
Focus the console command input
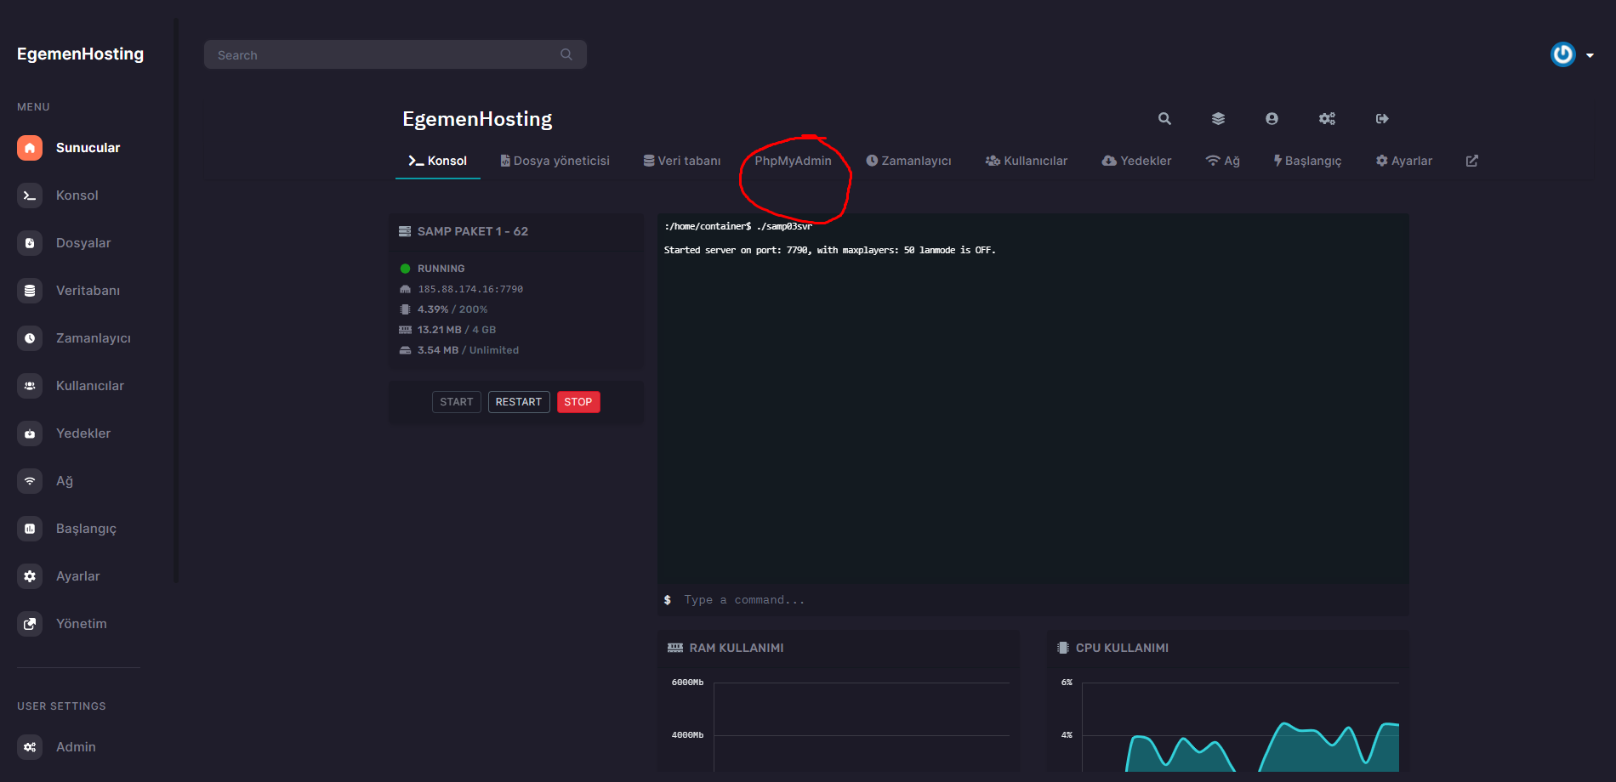pos(1033,600)
